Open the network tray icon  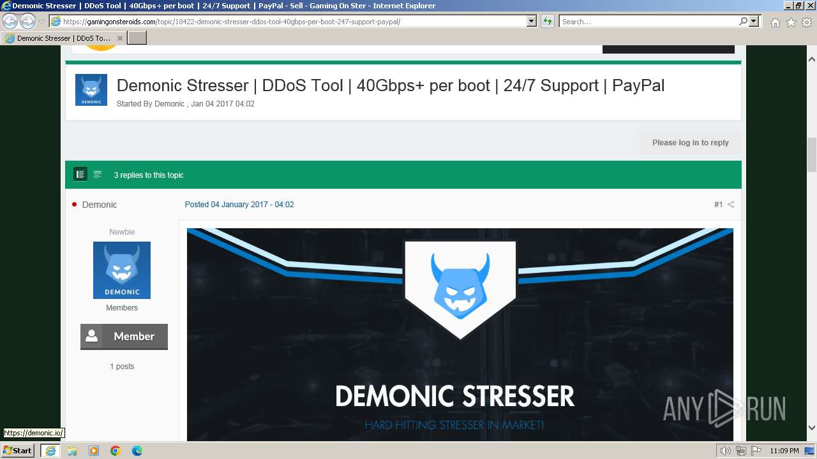click(741, 451)
